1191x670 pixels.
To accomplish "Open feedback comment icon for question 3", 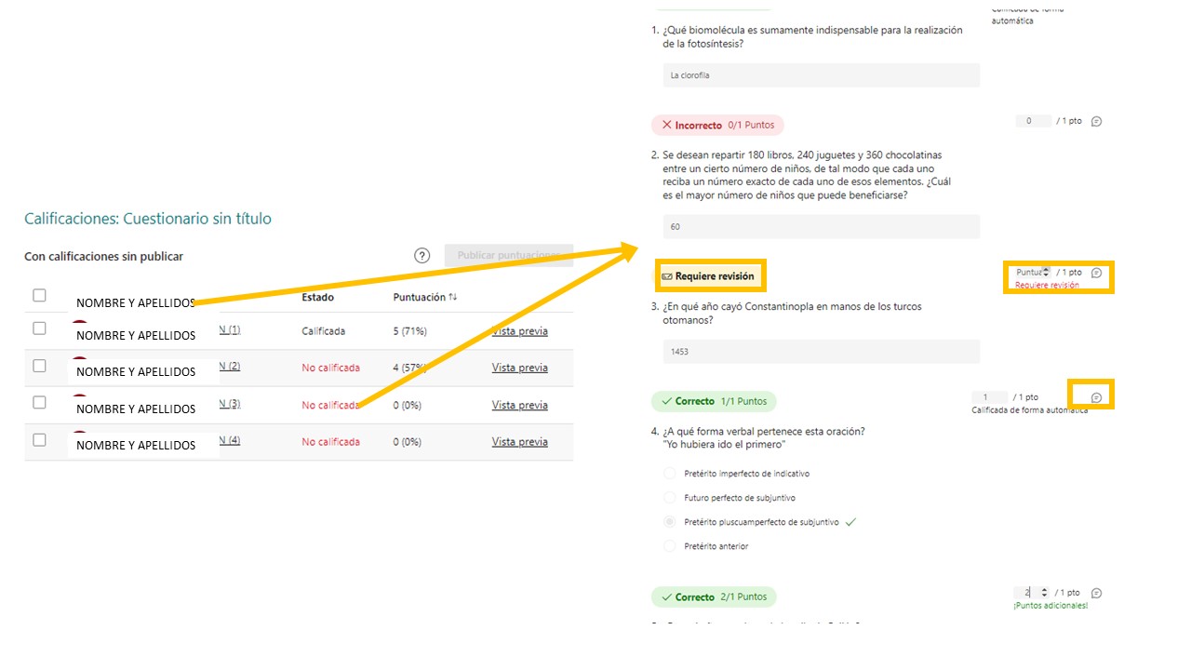I will (1096, 398).
